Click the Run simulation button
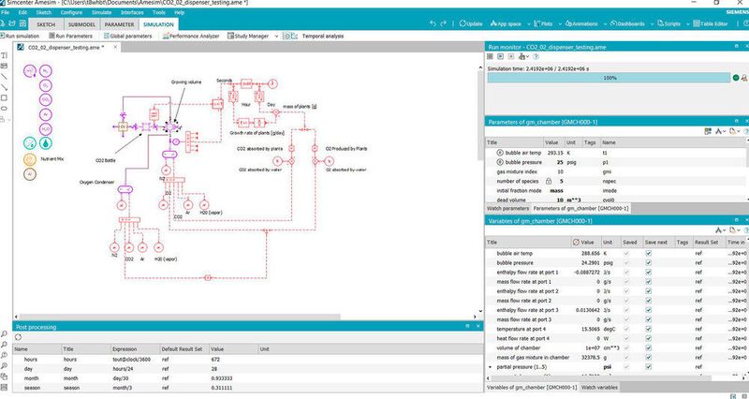 [20, 36]
